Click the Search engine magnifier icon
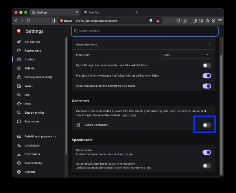Image resolution: width=236 pixels, height=193 pixels. click(x=19, y=112)
